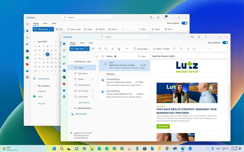244x152 pixels.
Task: Click the Snooze clock icon
Action: (x=194, y=49)
